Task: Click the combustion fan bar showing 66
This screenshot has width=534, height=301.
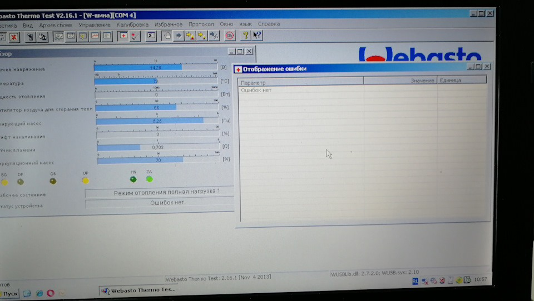Action: tap(157, 108)
